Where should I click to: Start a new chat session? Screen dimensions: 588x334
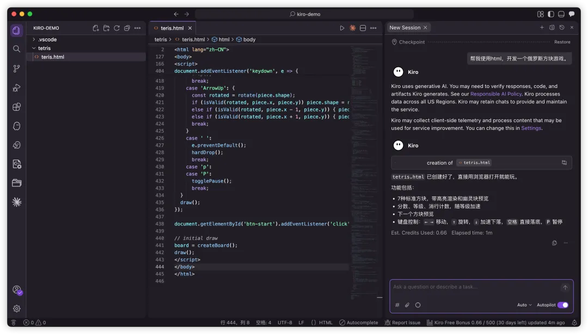coord(542,27)
